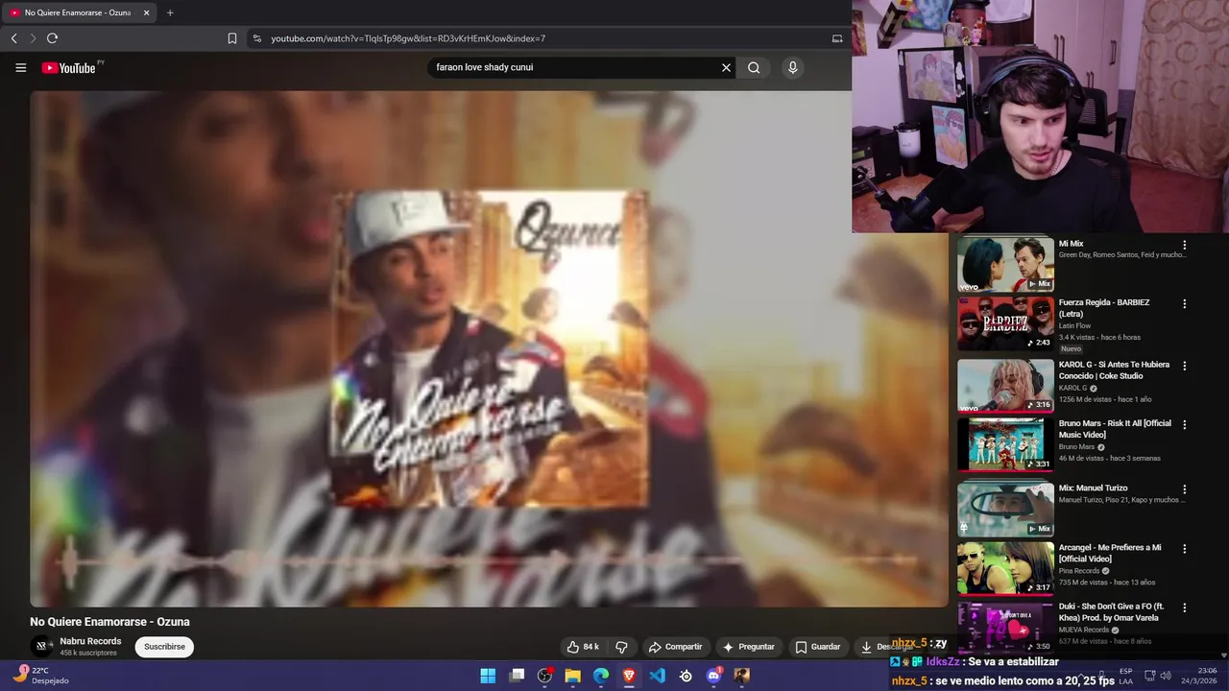This screenshot has width=1229, height=691.
Task: Switch the ESP keyboard language indicator
Action: pyautogui.click(x=1125, y=676)
